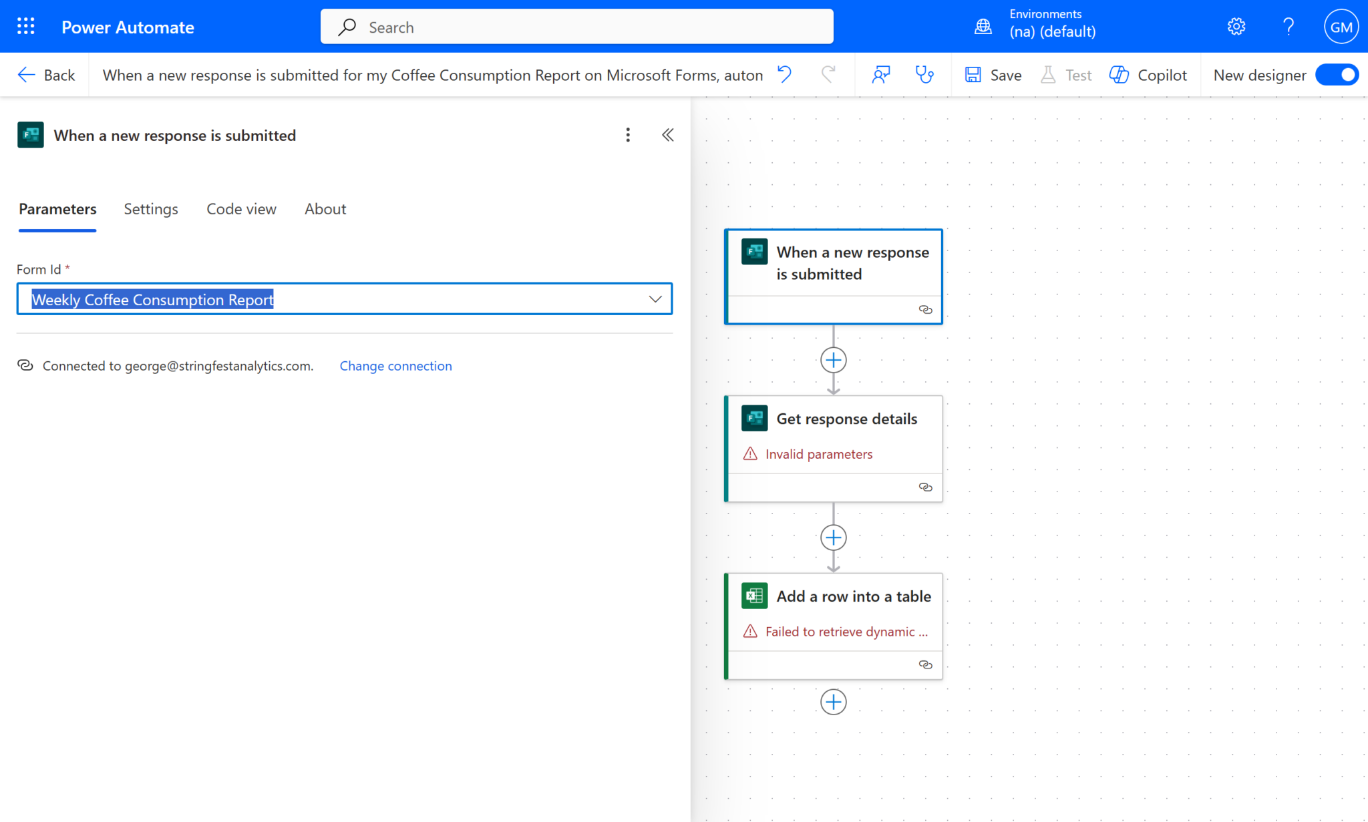Add step below Add a row into a table
1368x822 pixels.
(833, 702)
